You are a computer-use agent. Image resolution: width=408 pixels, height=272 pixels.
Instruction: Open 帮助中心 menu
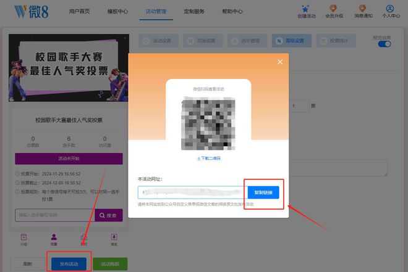232,12
